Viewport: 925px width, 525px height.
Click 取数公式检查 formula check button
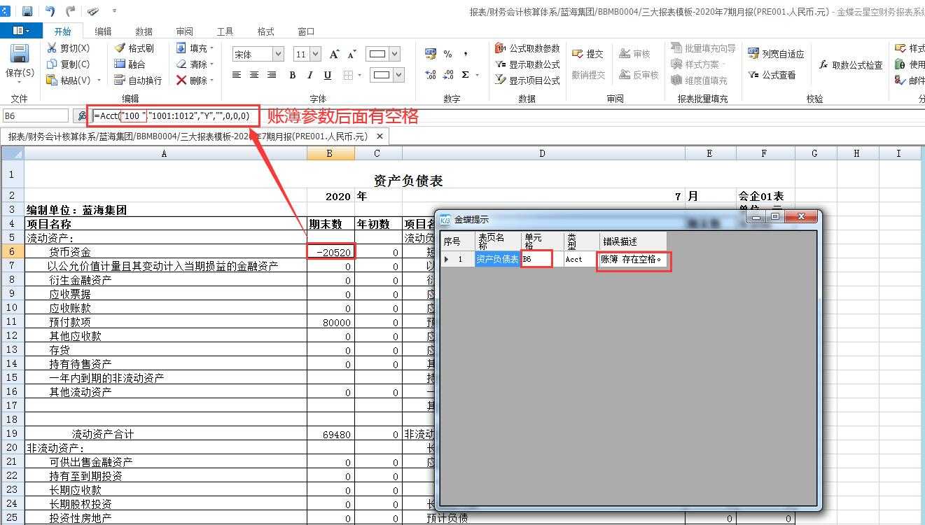pyautogui.click(x=850, y=65)
